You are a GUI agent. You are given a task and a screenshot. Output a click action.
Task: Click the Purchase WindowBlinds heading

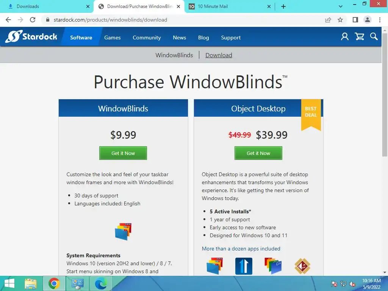190,82
